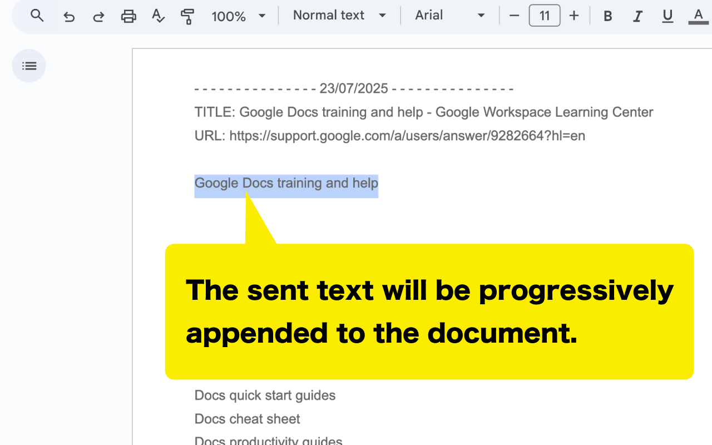Activate the Paint format roller icon

tap(188, 16)
